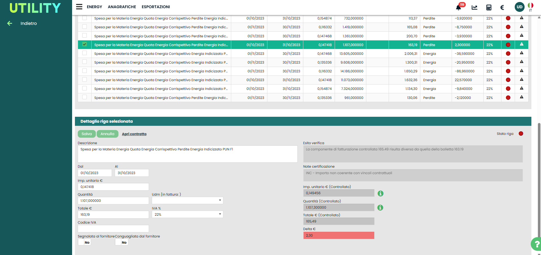This screenshot has height=255, width=541.
Task: Check the row with quantity 1.361,000000
Action: coord(85,35)
